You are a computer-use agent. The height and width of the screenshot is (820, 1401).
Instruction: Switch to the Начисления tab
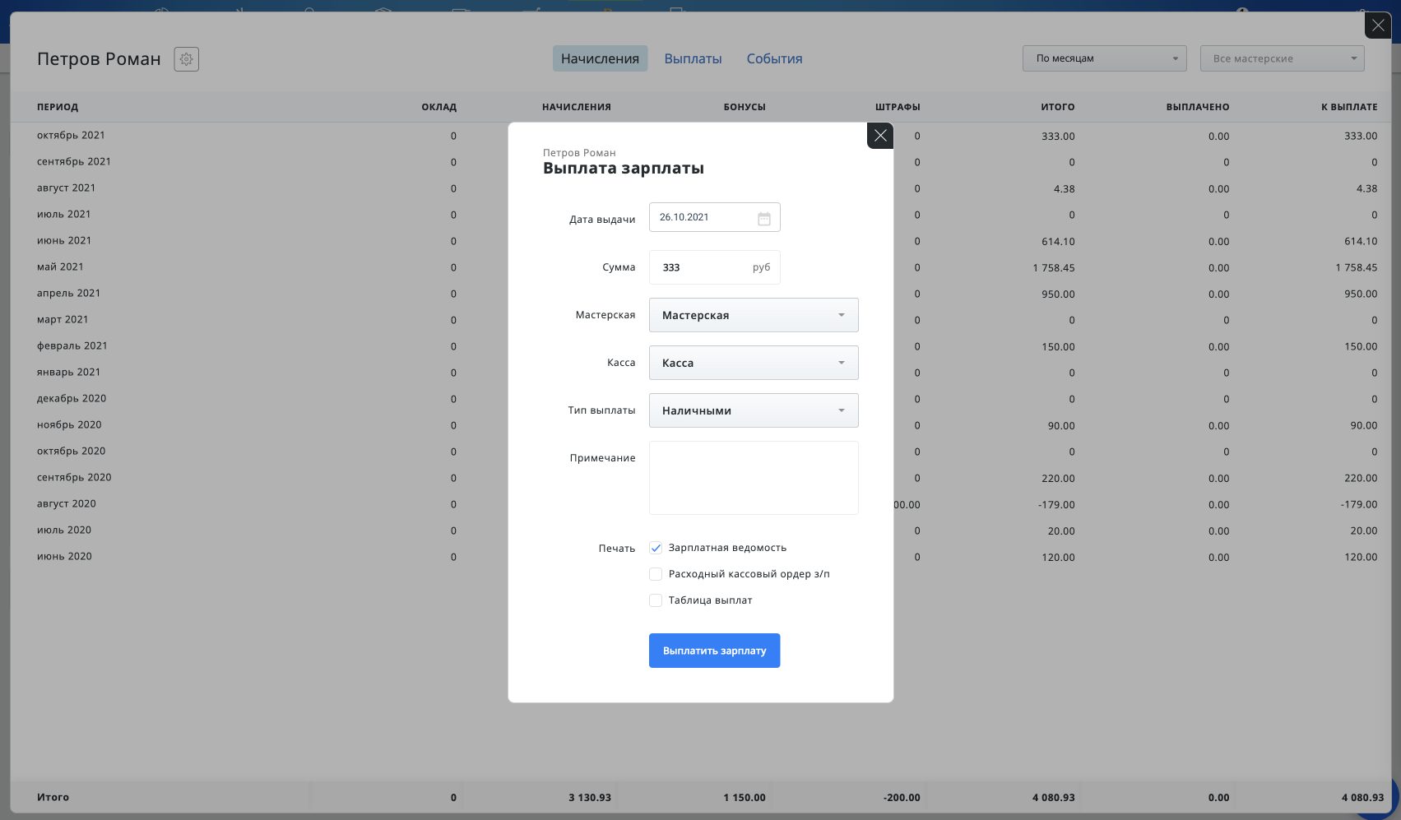[x=600, y=58]
